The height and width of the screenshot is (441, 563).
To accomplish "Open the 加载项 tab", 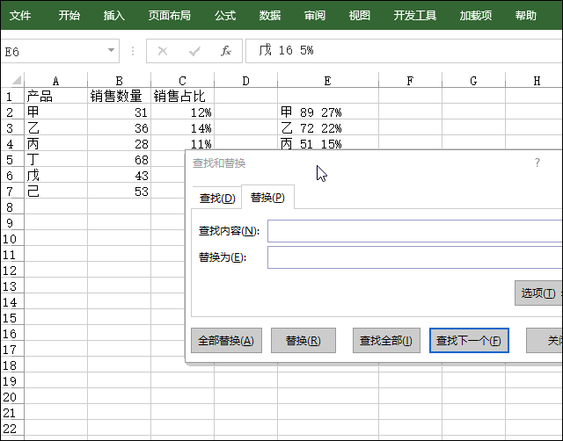I will [476, 16].
